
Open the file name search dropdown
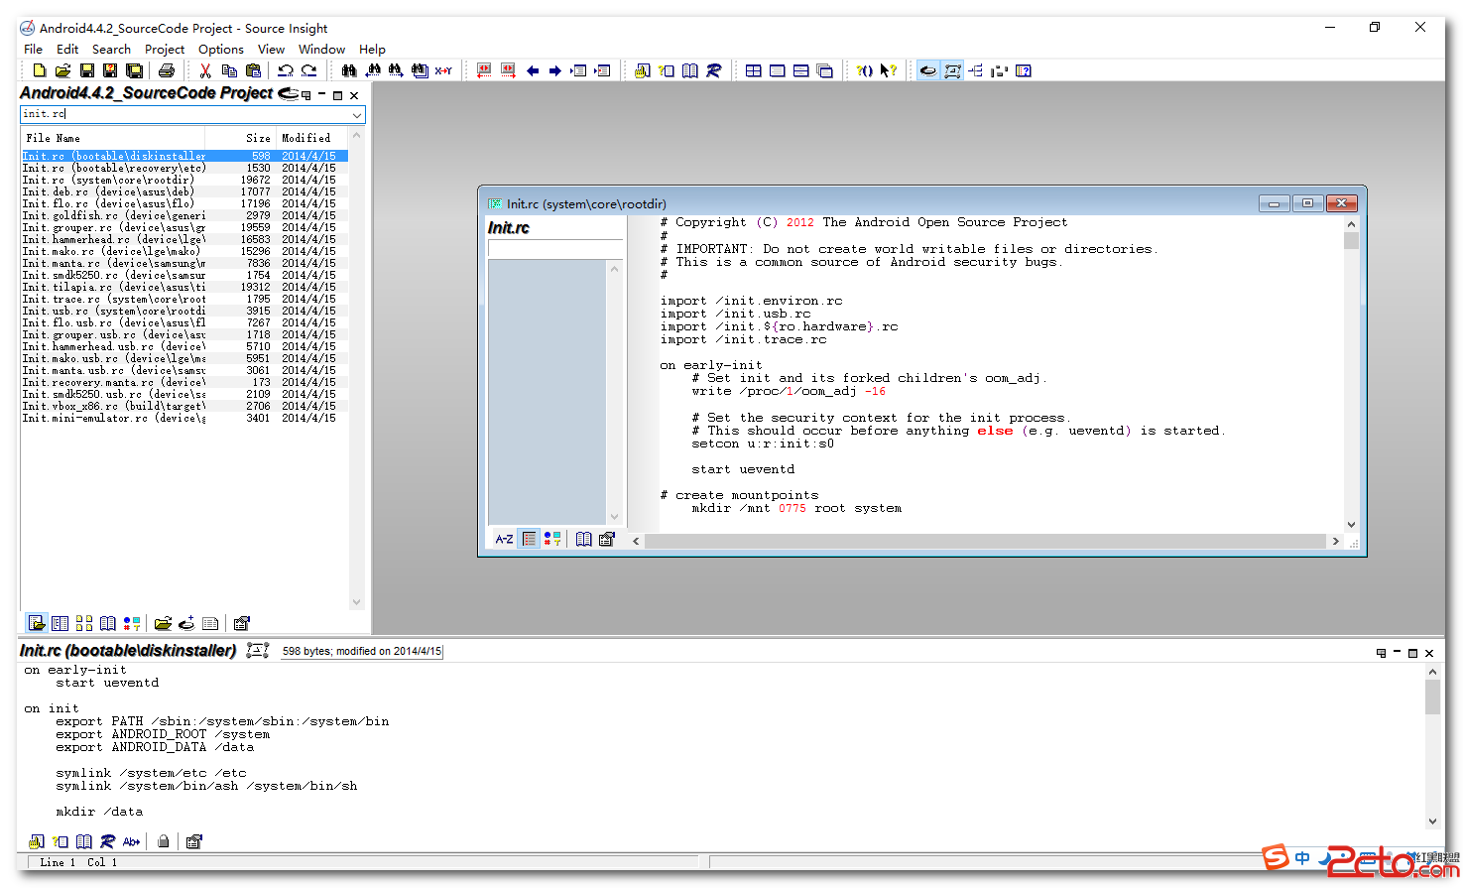tap(357, 115)
